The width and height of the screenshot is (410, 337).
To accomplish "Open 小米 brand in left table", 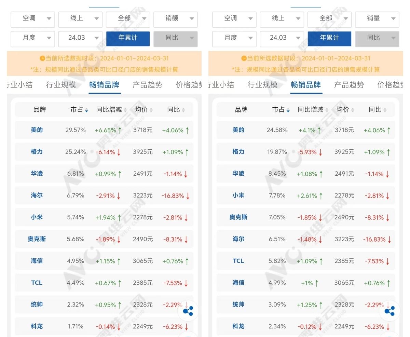I will click(x=37, y=217).
